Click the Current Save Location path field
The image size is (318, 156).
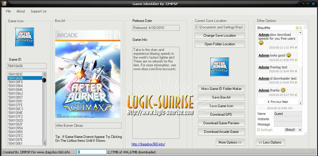tap(220, 27)
